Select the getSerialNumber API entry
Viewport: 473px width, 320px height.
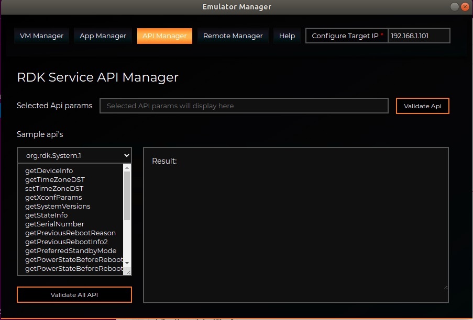54,224
